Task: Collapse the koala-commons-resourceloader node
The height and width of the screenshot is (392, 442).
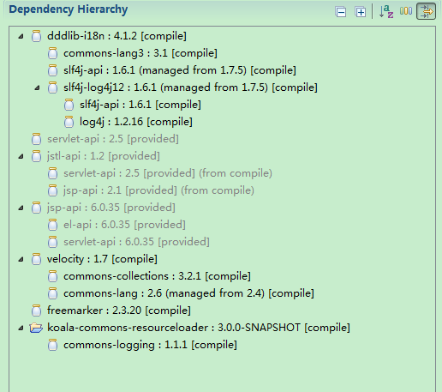Action: pyautogui.click(x=21, y=328)
